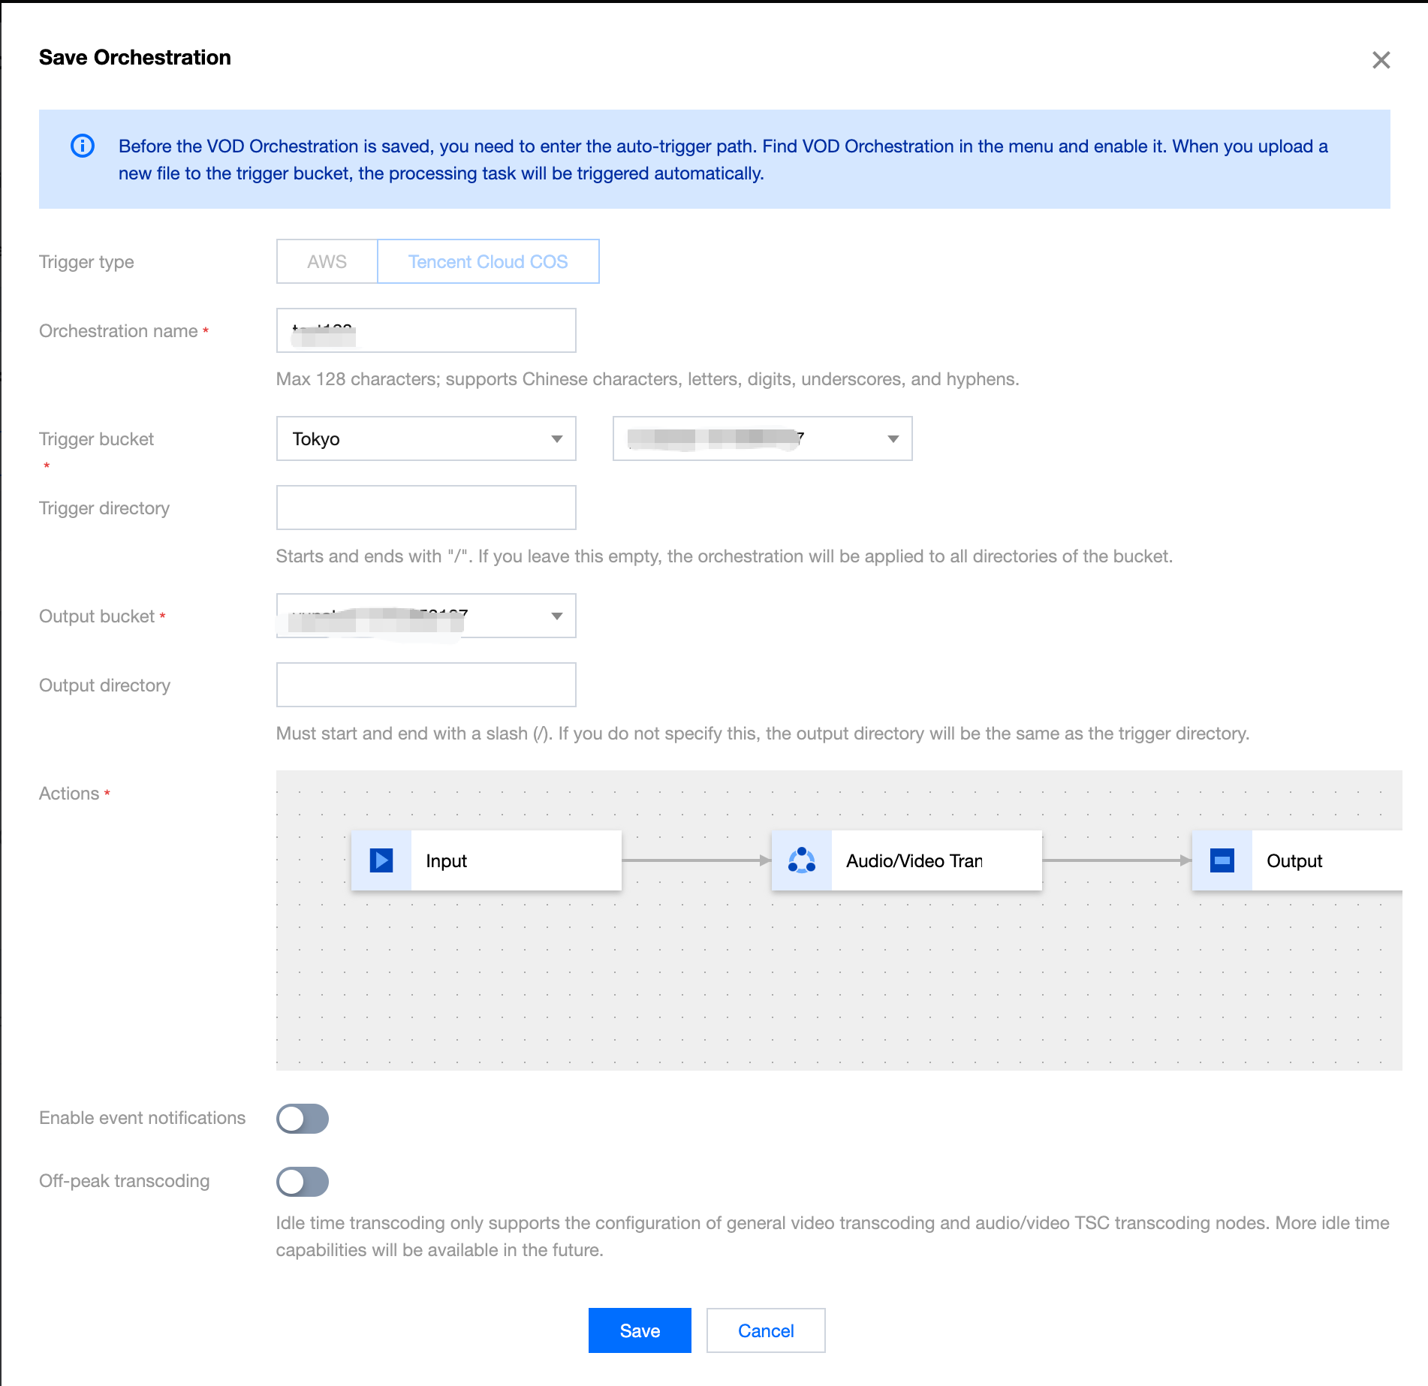The image size is (1428, 1386).
Task: Click the Output directory input field
Action: pyautogui.click(x=426, y=685)
